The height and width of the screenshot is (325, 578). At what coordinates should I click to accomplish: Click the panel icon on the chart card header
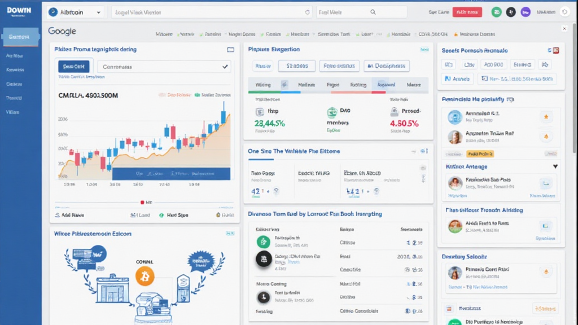pos(230,50)
